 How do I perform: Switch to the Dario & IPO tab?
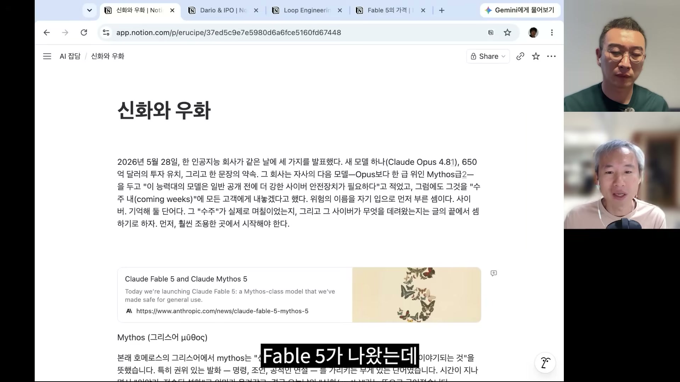223,10
